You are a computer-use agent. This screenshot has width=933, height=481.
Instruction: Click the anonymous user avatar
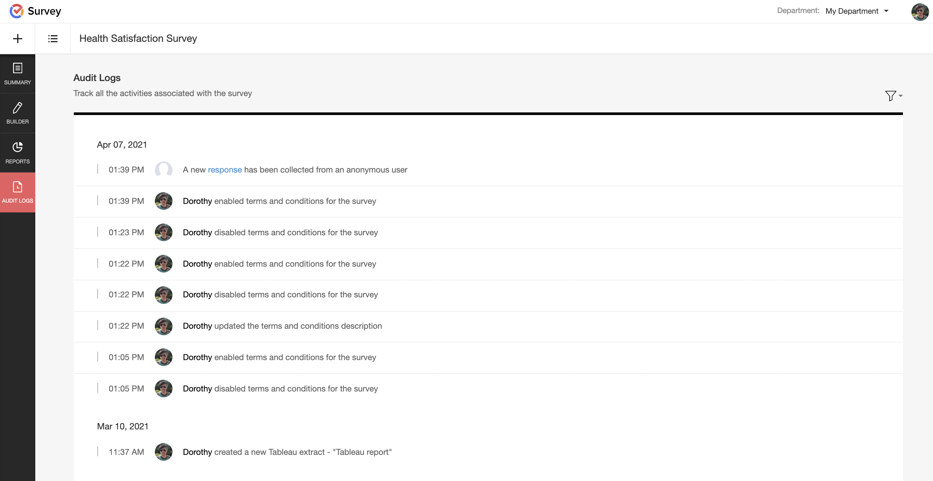pyautogui.click(x=163, y=170)
